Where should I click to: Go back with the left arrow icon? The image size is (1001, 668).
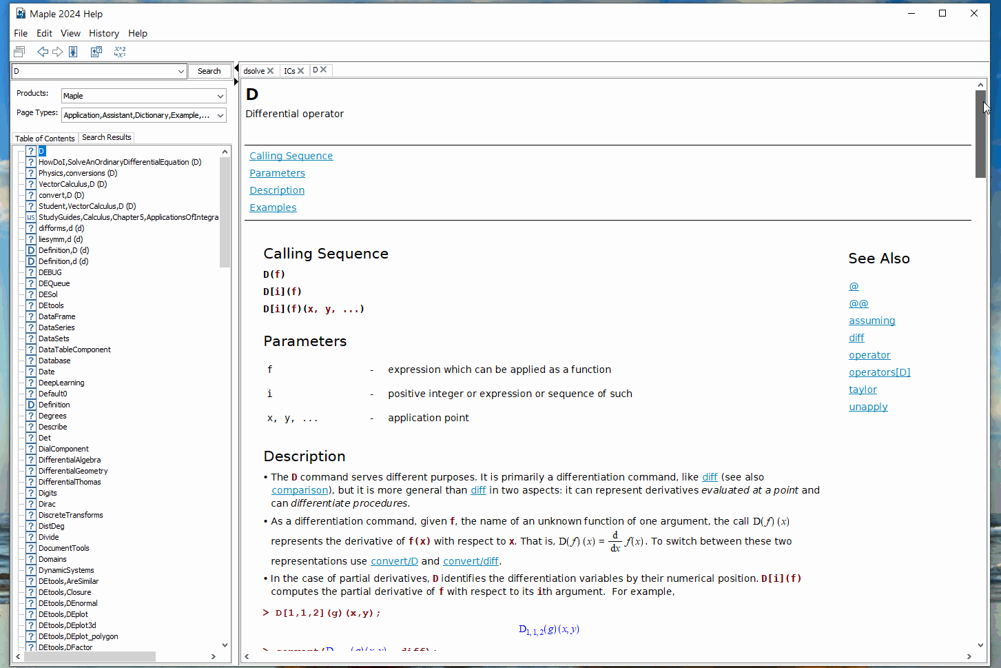43,52
